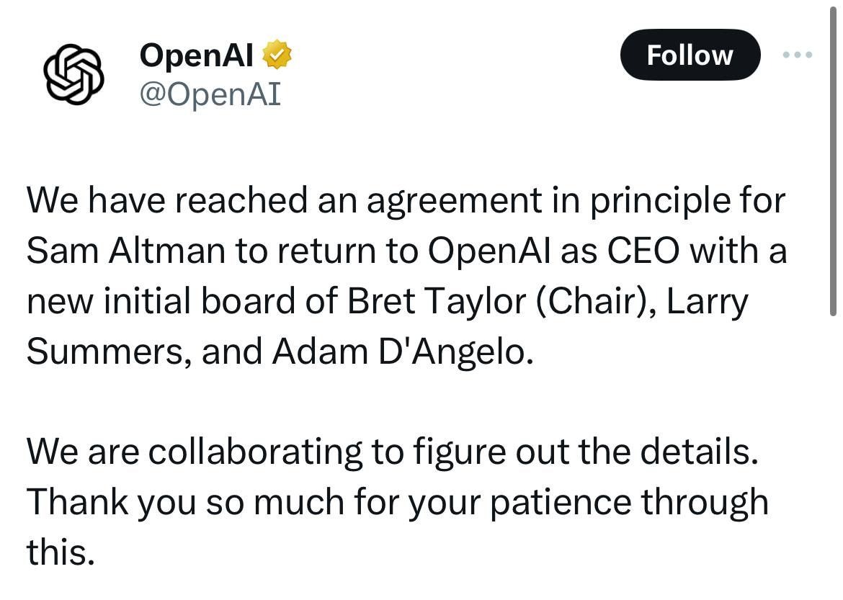Viewport: 843px width, 600px height.
Task: Click the gold verified checkmark badge
Action: (277, 56)
